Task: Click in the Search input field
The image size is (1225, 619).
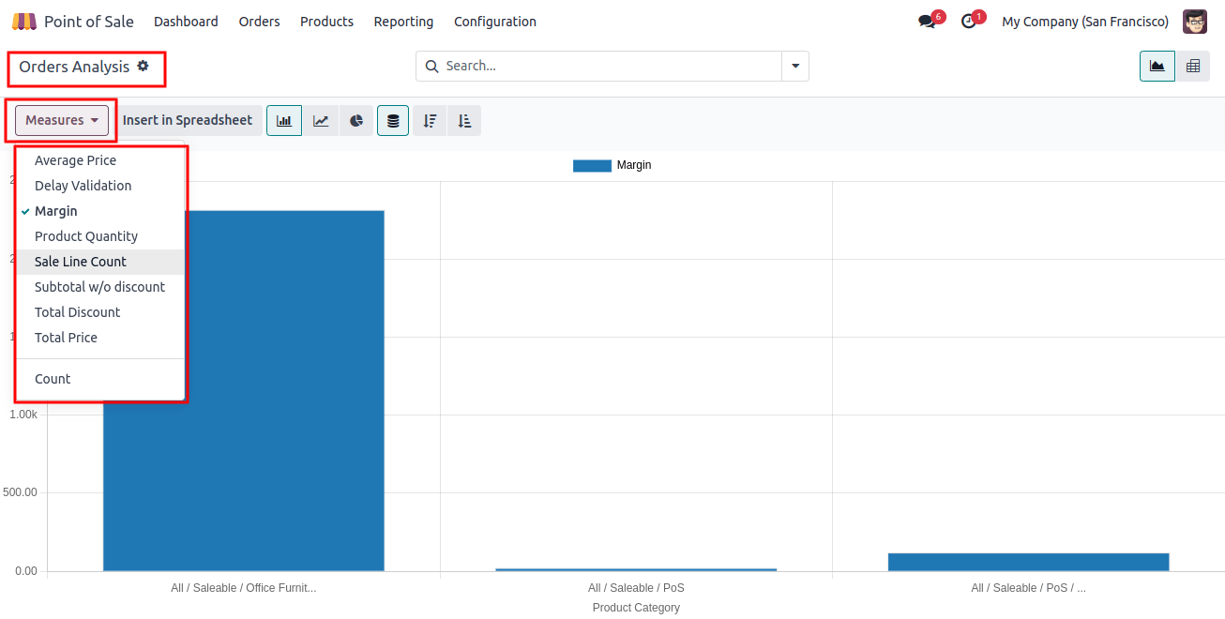Action: click(610, 67)
